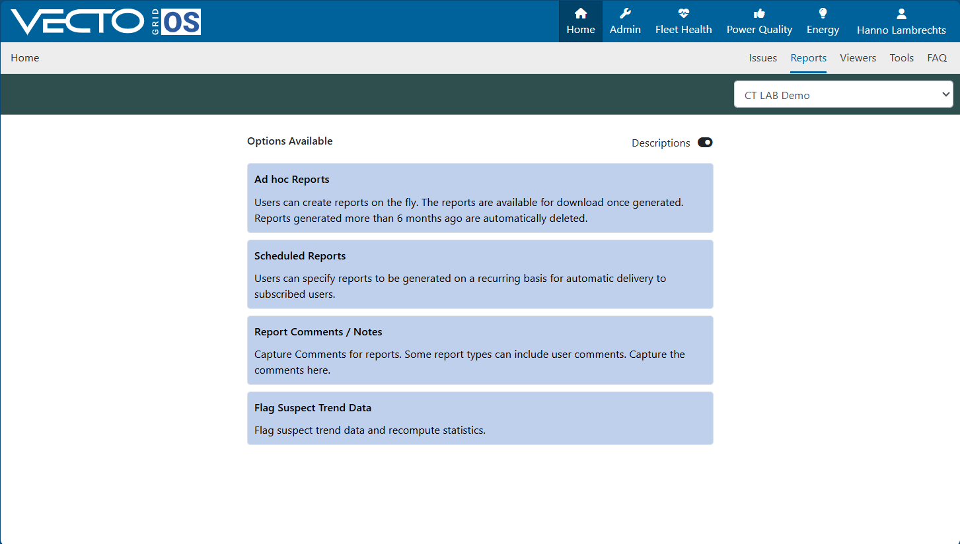Click the Energy menu label
Viewport: 960px width, 544px height.
(x=823, y=30)
